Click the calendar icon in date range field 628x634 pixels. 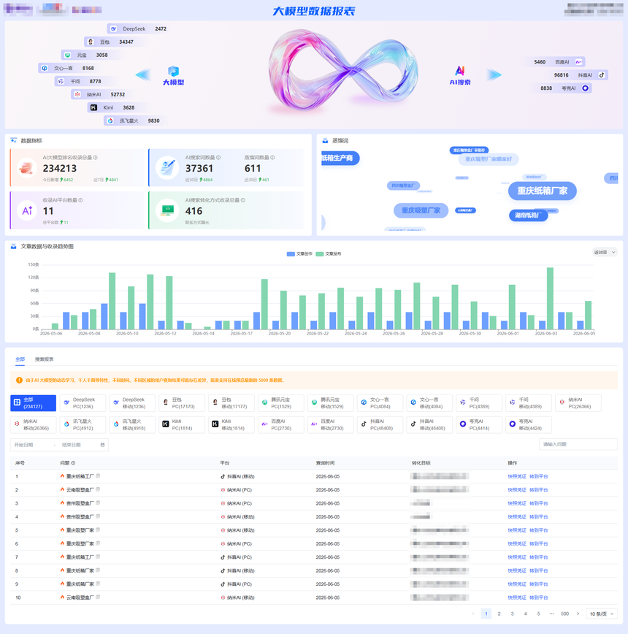(102, 445)
